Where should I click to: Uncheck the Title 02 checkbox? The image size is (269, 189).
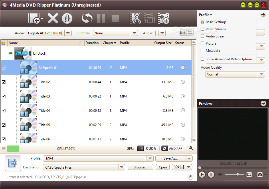coord(4,82)
